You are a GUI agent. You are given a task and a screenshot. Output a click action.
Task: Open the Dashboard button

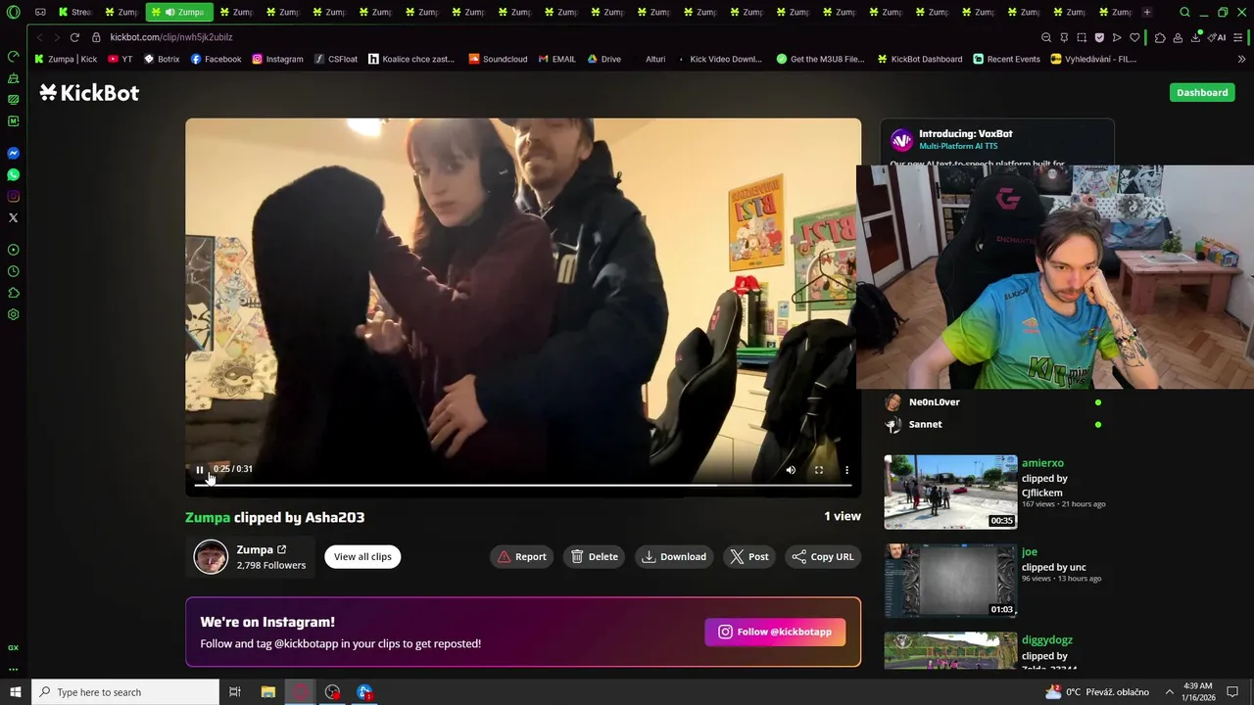click(x=1202, y=92)
